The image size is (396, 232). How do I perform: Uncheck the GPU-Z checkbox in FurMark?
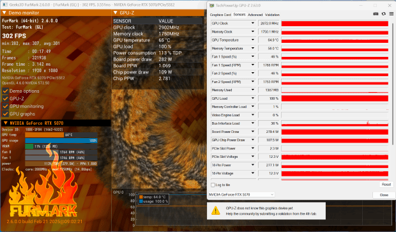tap(5, 98)
